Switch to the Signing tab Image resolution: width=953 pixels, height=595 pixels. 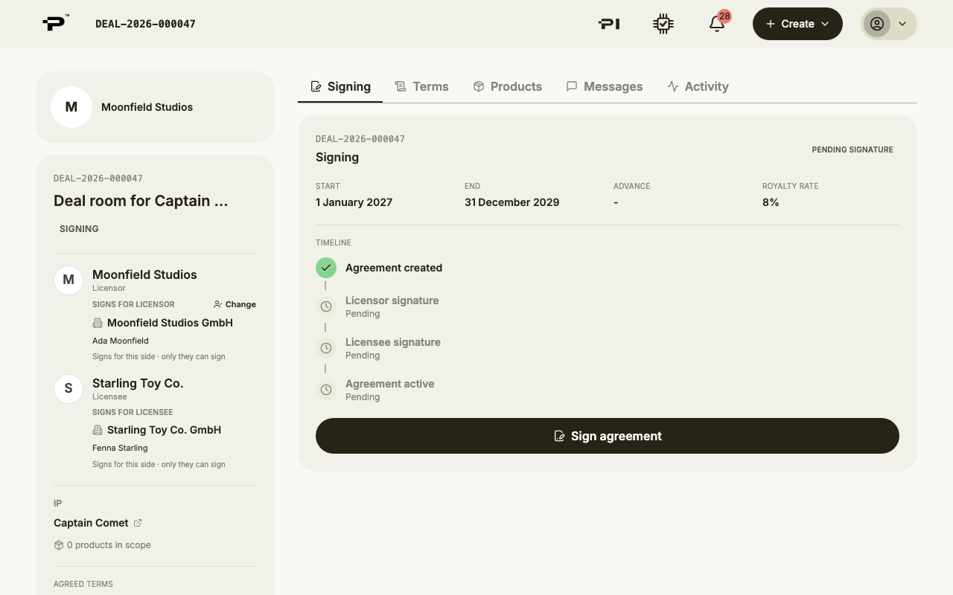coord(340,86)
